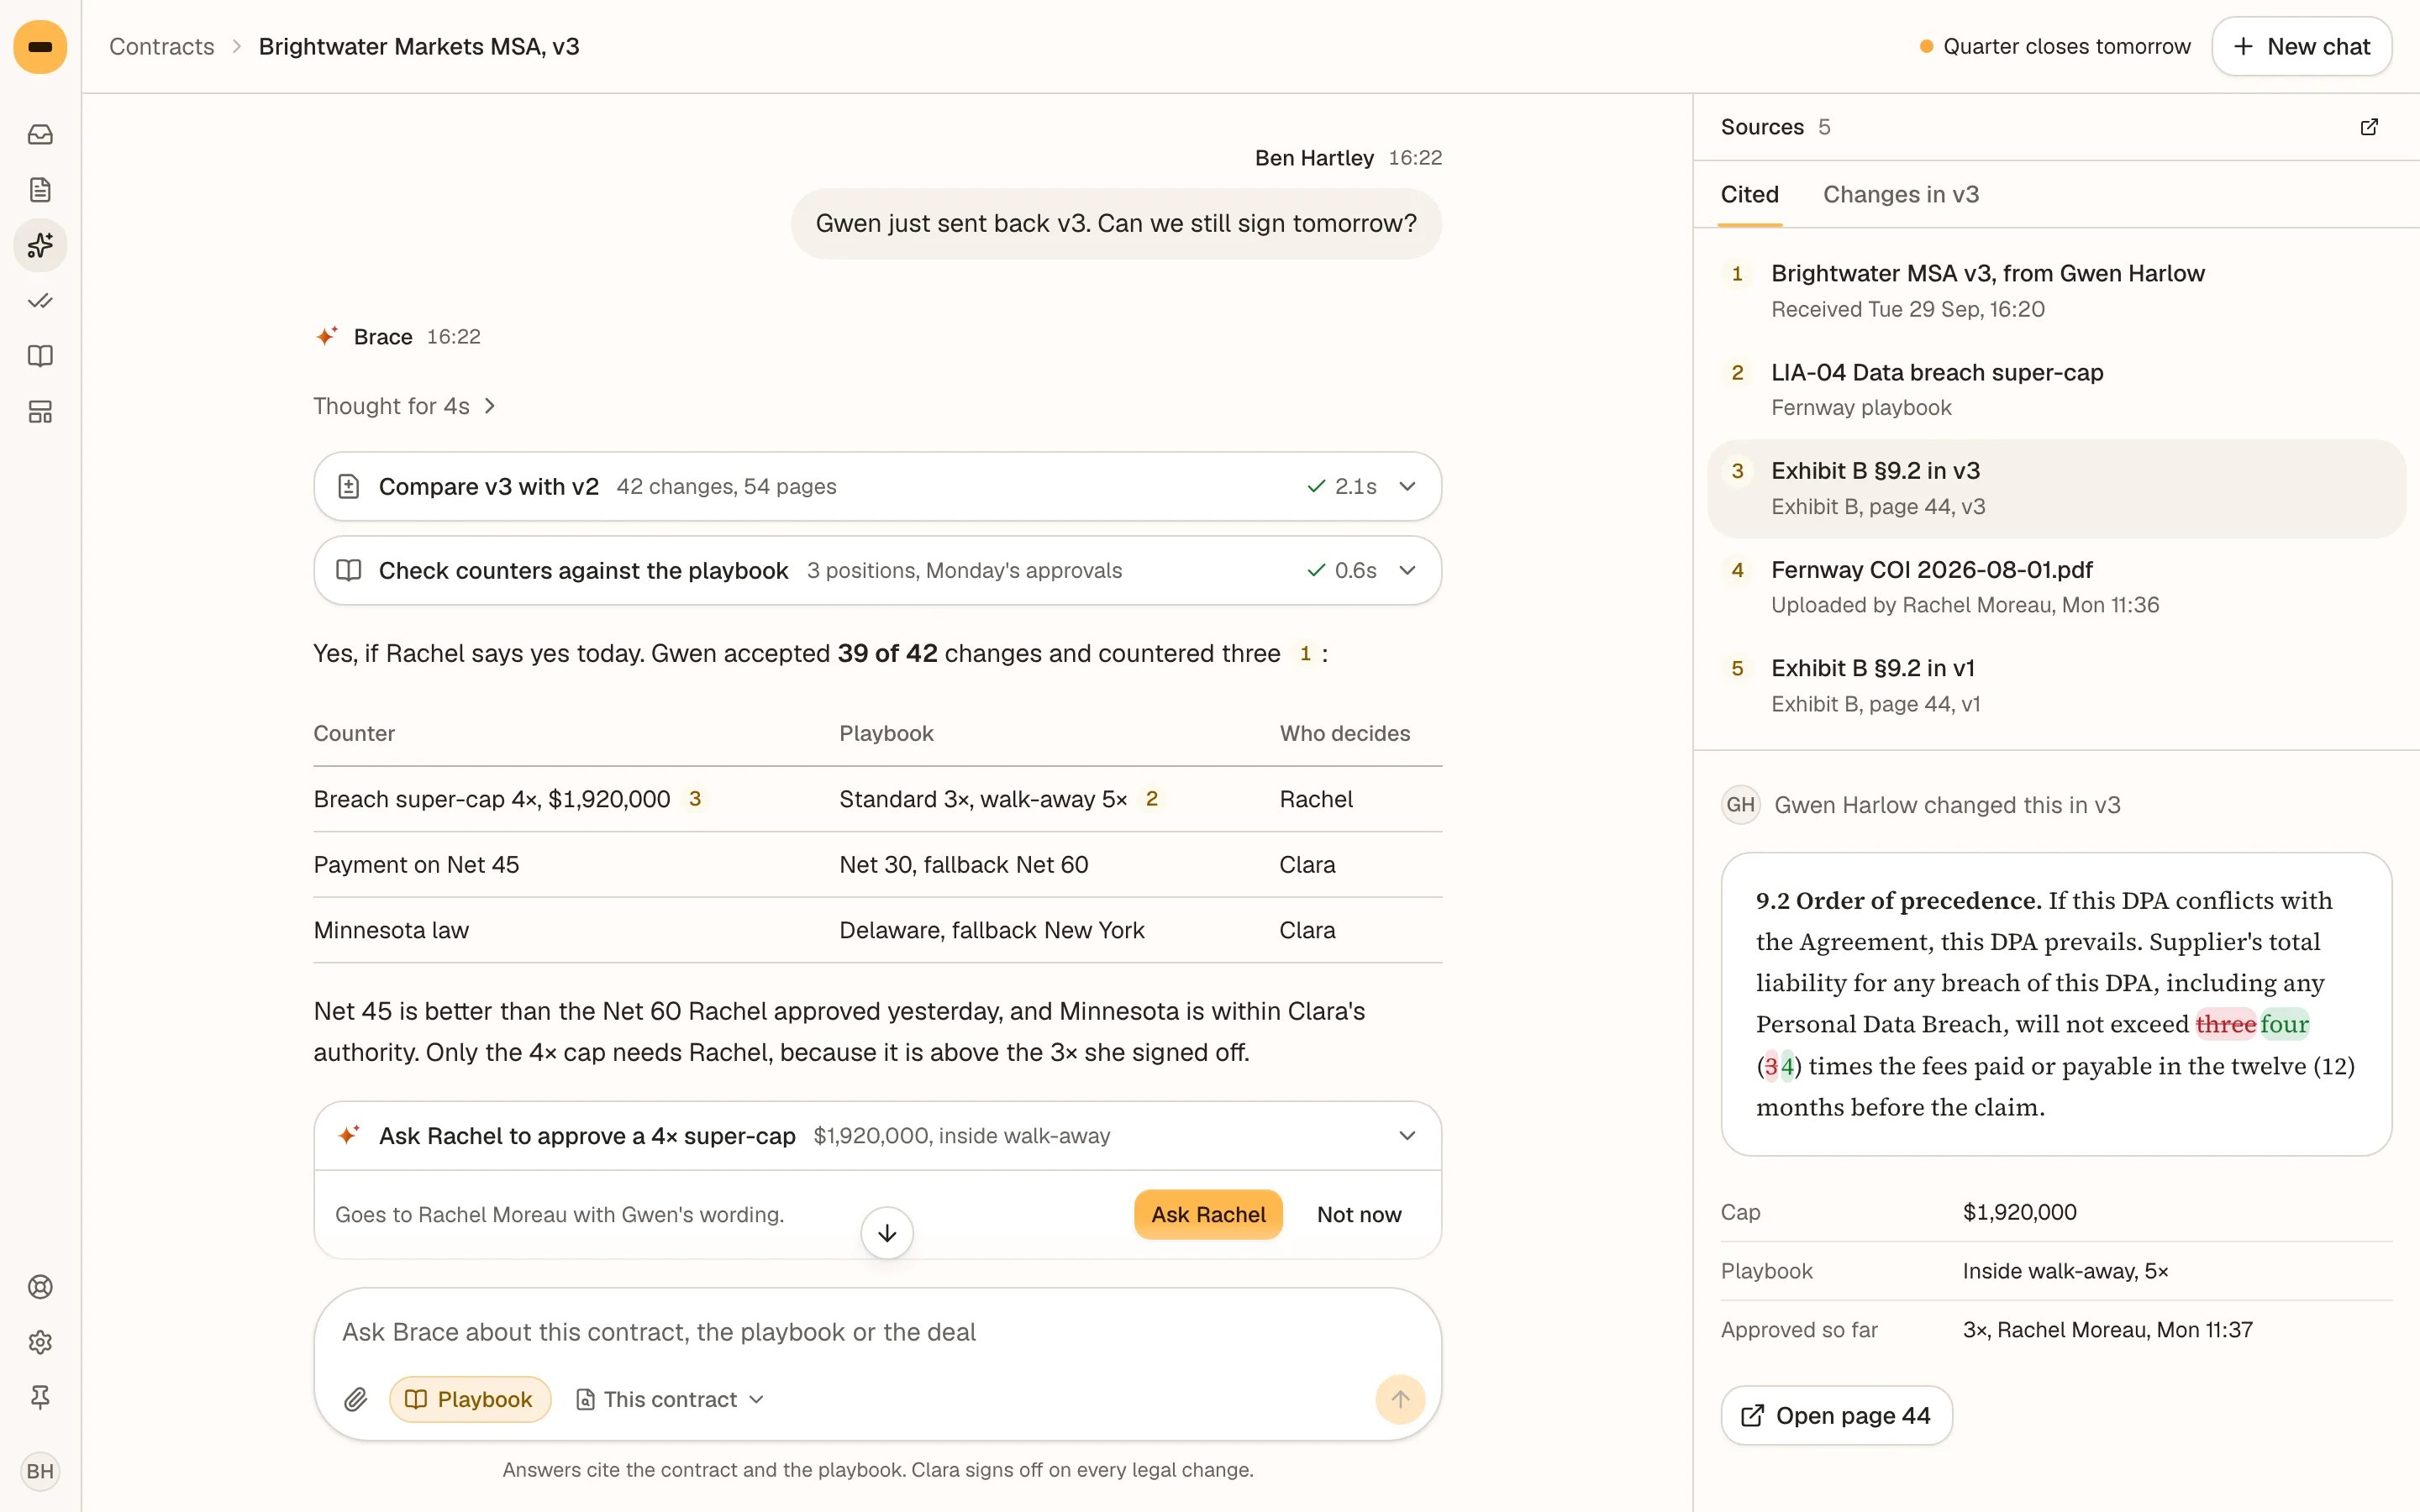Jump to latest with the down-arrow button

click(x=887, y=1233)
